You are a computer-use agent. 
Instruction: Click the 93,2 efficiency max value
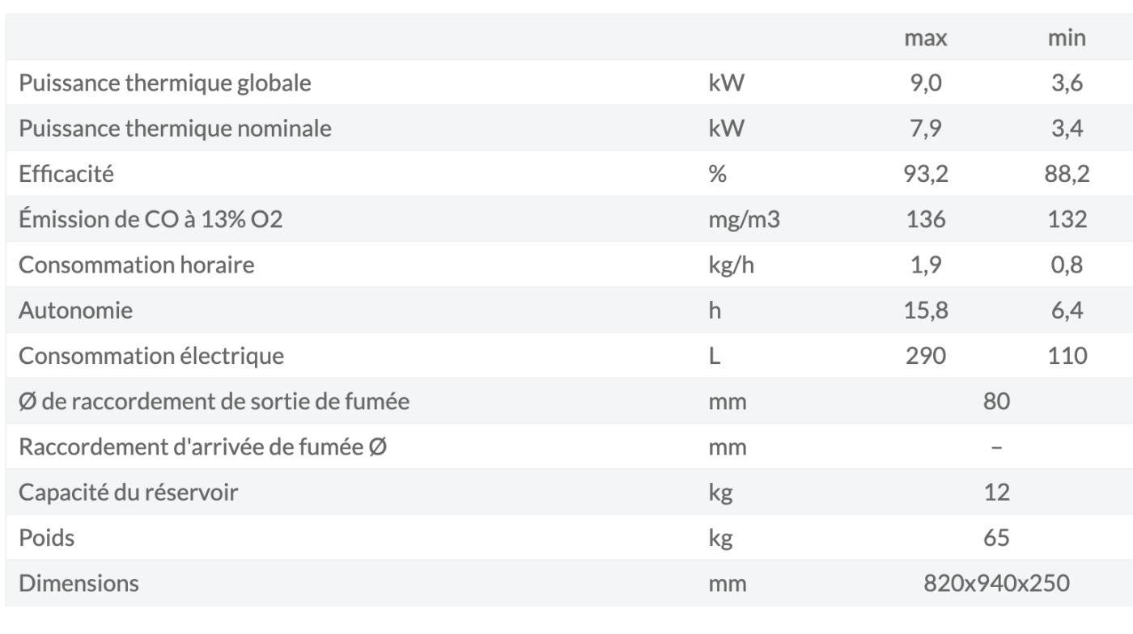(x=926, y=174)
